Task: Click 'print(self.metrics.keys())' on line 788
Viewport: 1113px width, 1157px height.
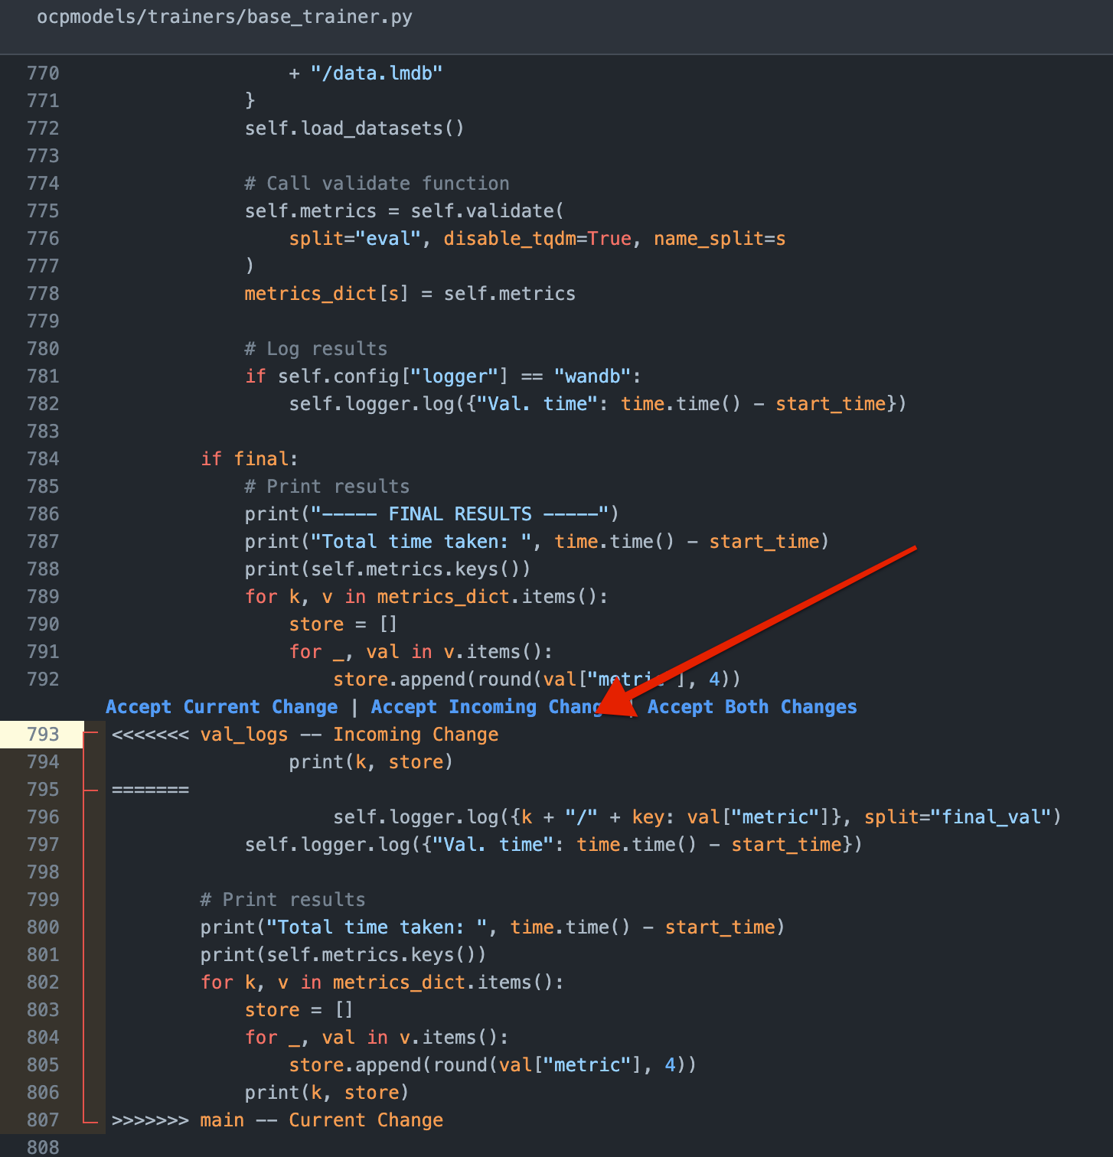Action: 387,569
